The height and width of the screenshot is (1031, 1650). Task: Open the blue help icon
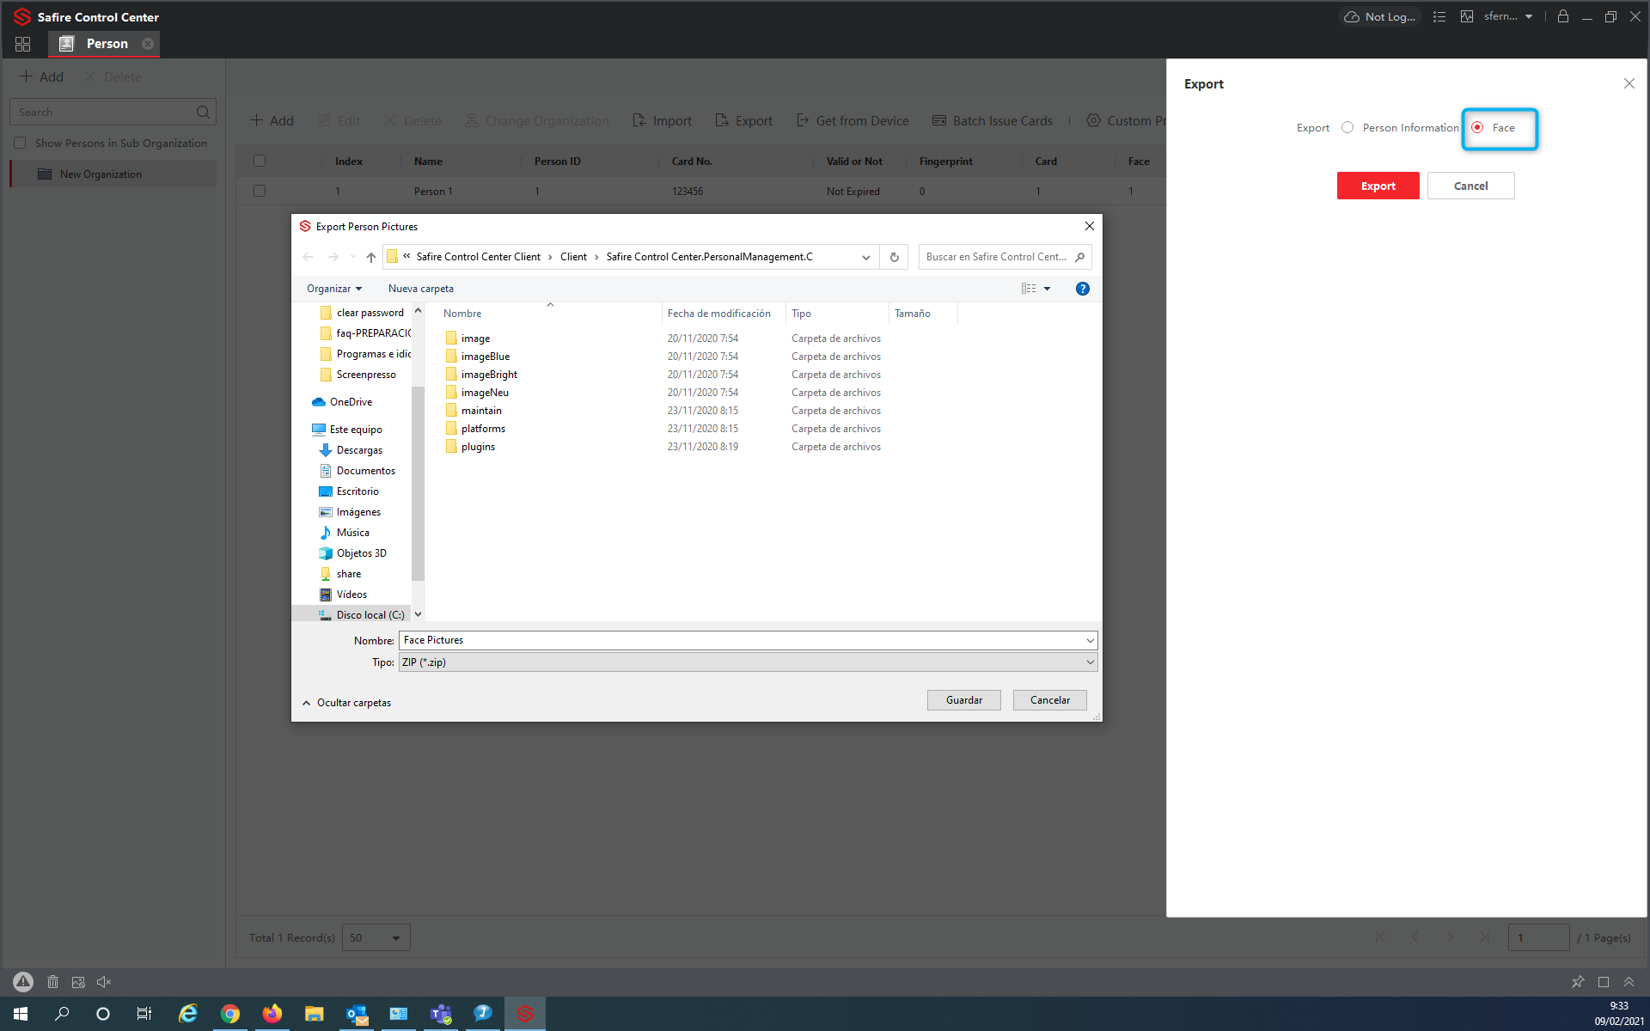[1082, 289]
